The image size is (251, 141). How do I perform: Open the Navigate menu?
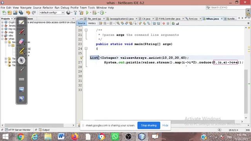26,8
